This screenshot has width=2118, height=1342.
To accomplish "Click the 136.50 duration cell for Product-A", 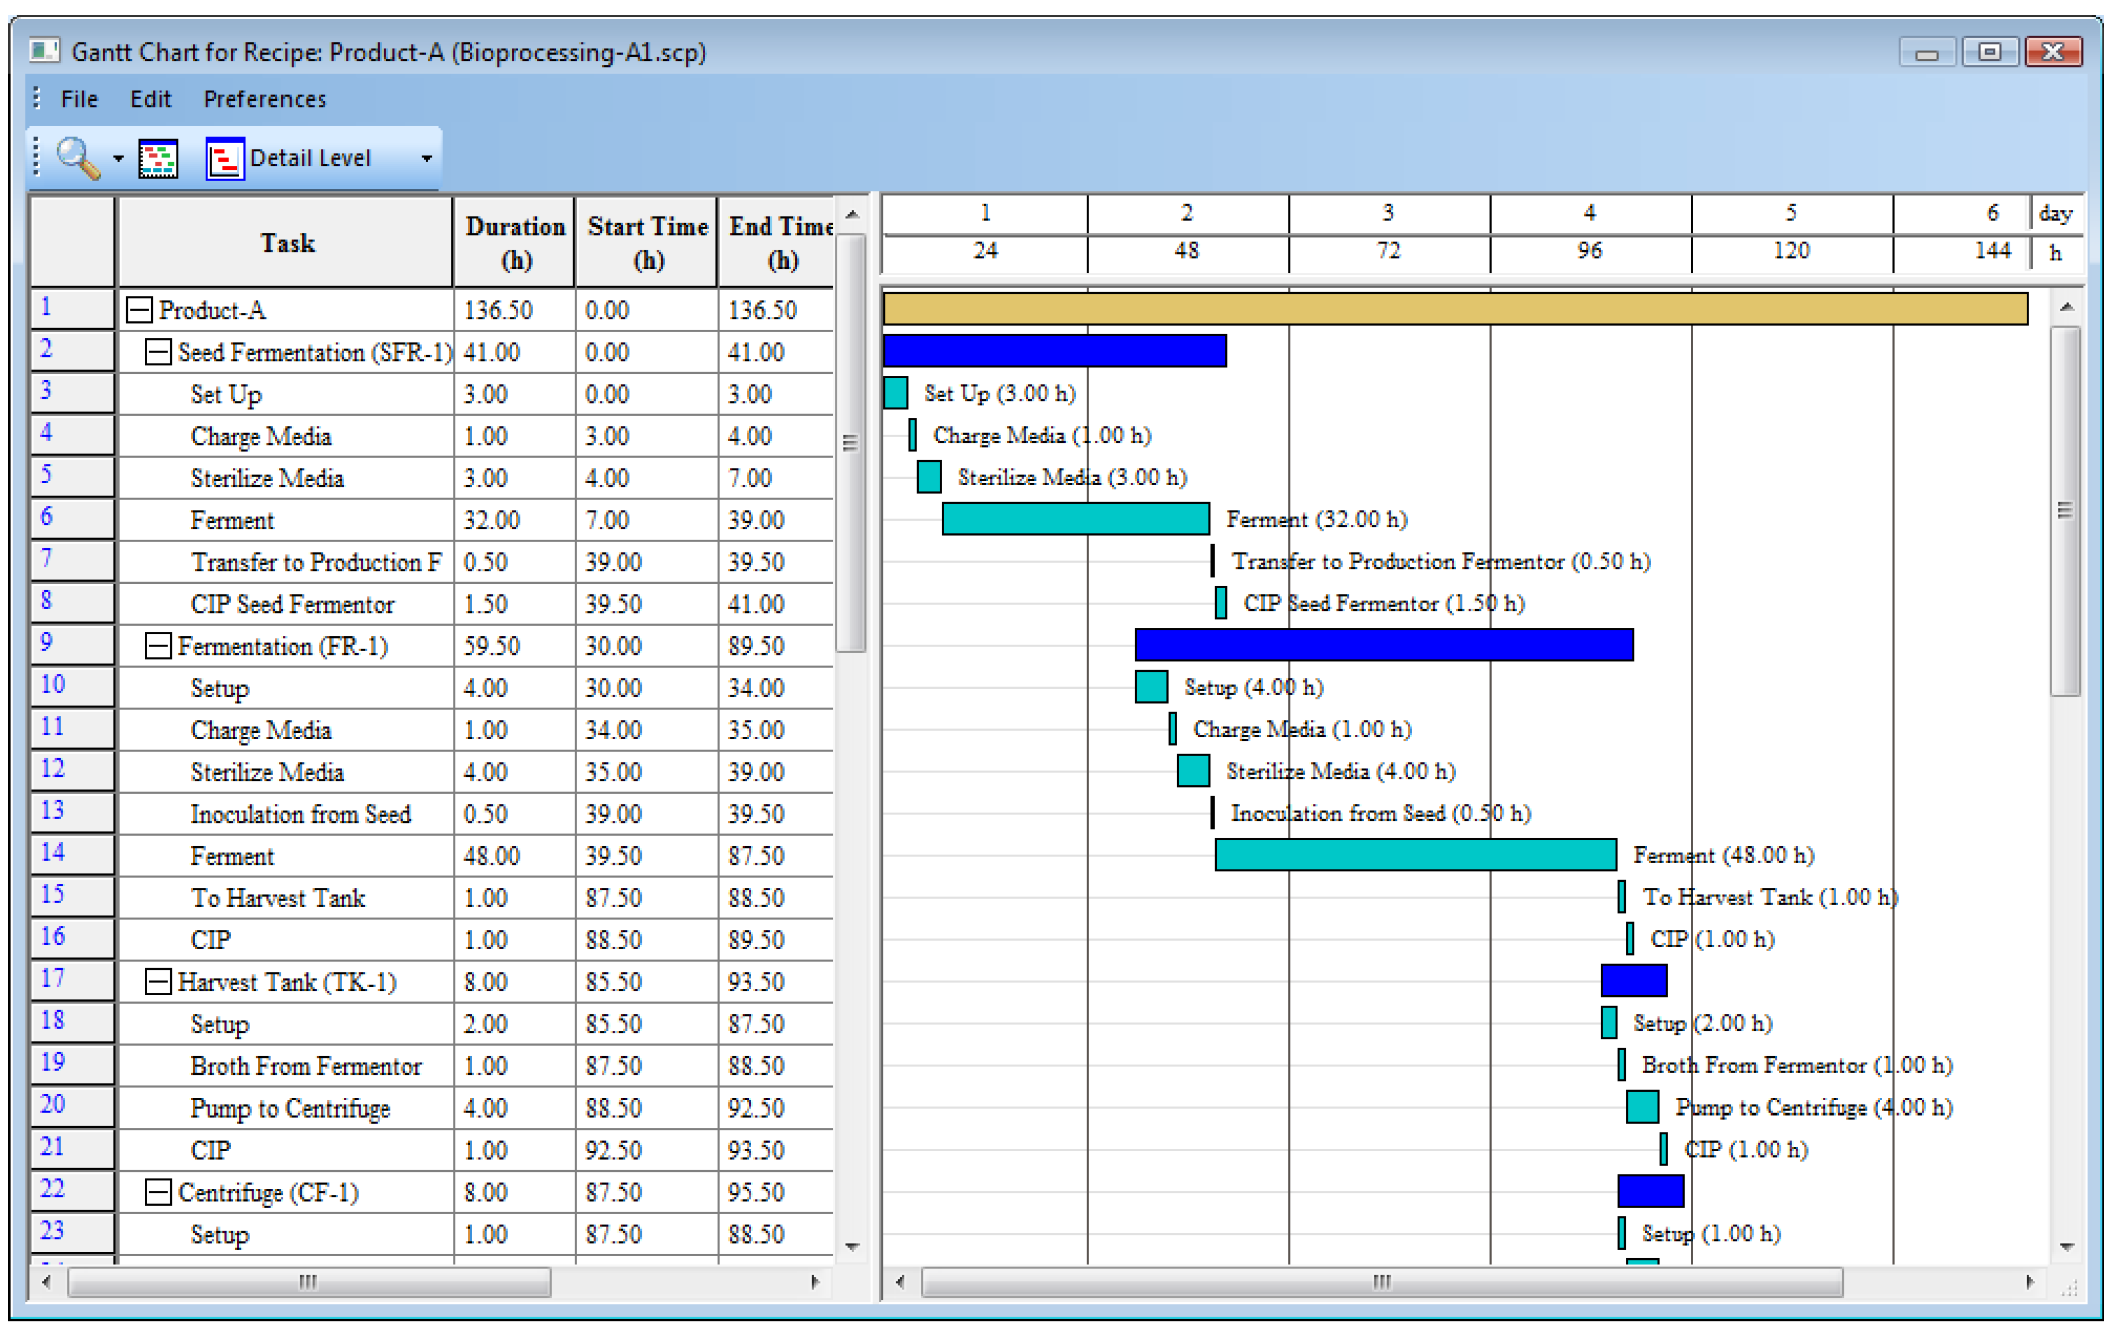I will 515,310.
